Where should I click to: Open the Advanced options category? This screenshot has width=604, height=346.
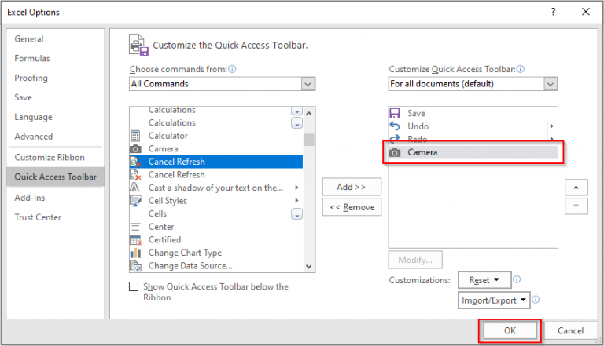click(34, 137)
